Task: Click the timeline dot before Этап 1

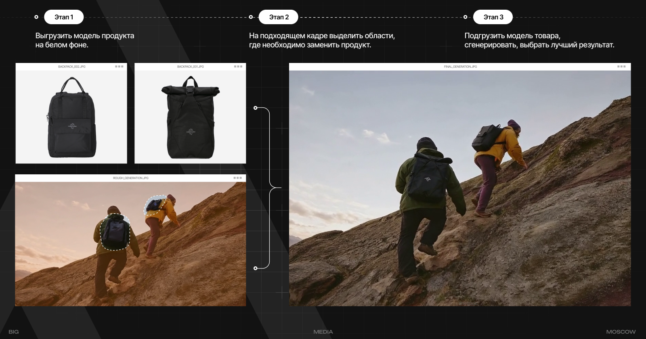Action: tap(36, 17)
